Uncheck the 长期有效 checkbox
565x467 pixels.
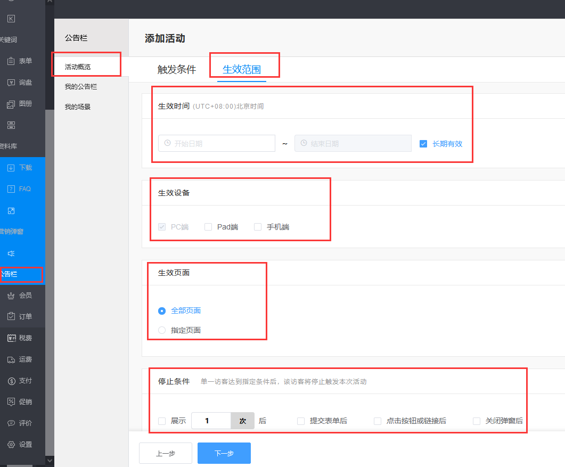click(x=423, y=144)
